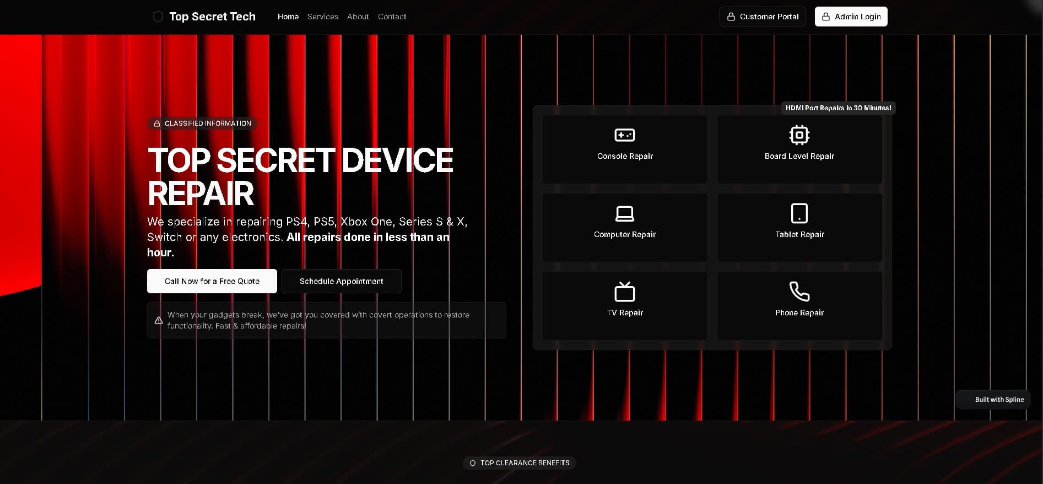The image size is (1043, 484).
Task: Click the shield logo icon beside Top Secret Tech
Action: point(158,17)
